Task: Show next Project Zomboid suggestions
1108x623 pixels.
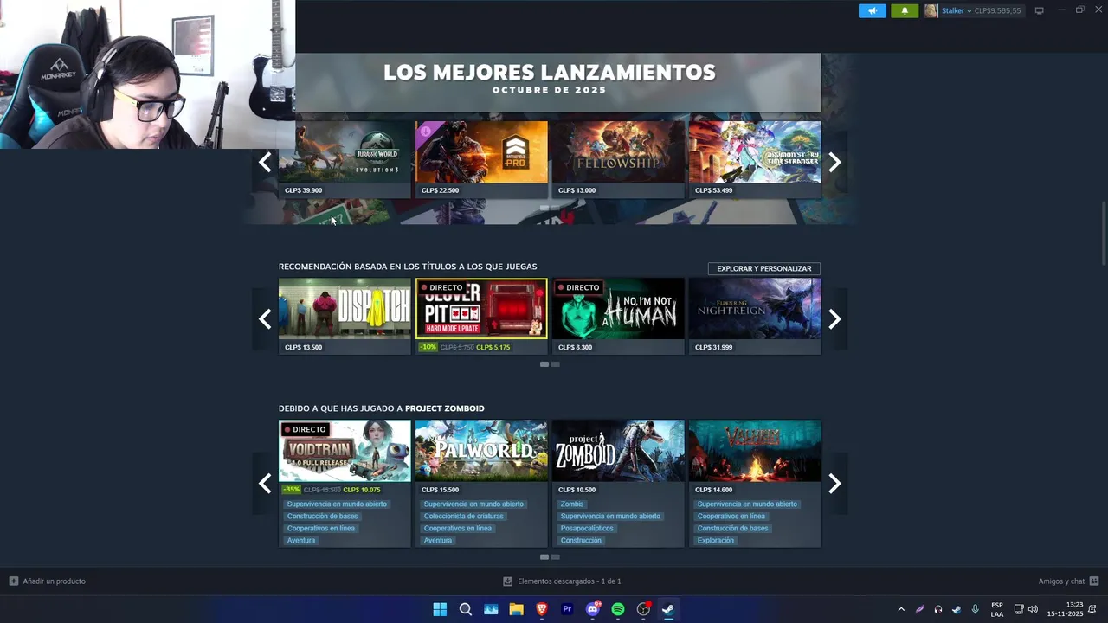Action: pyautogui.click(x=834, y=483)
